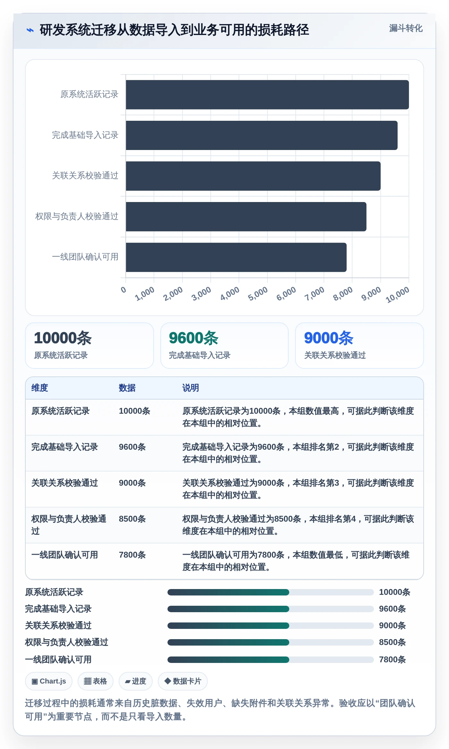Screen dimensions: 449x749
Task: Click the 10,000 x-axis tick label
Action: pyautogui.click(x=397, y=295)
